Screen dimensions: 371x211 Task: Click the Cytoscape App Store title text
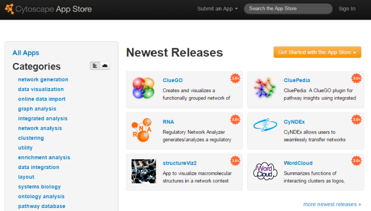tap(54, 9)
